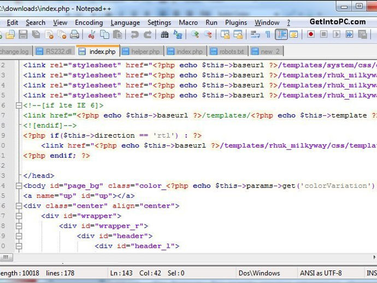Collapse the body page_bg fold marker

[x=19, y=186]
